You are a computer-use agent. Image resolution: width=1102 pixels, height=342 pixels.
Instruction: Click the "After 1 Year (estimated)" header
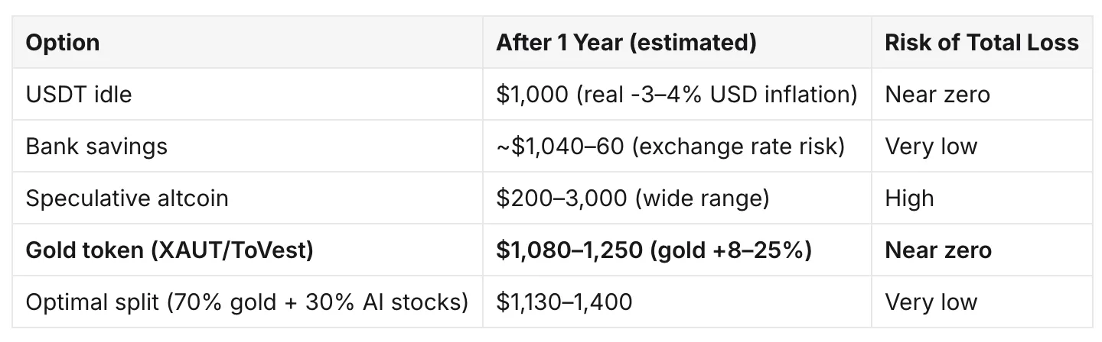626,43
